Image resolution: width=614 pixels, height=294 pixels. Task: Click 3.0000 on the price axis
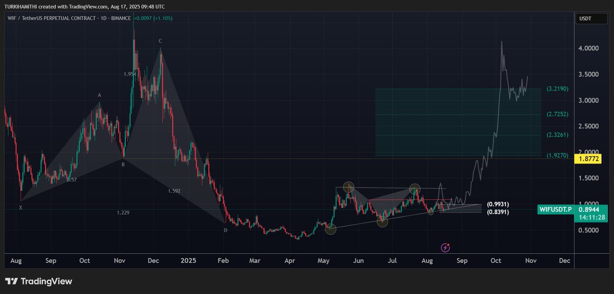[x=588, y=100]
